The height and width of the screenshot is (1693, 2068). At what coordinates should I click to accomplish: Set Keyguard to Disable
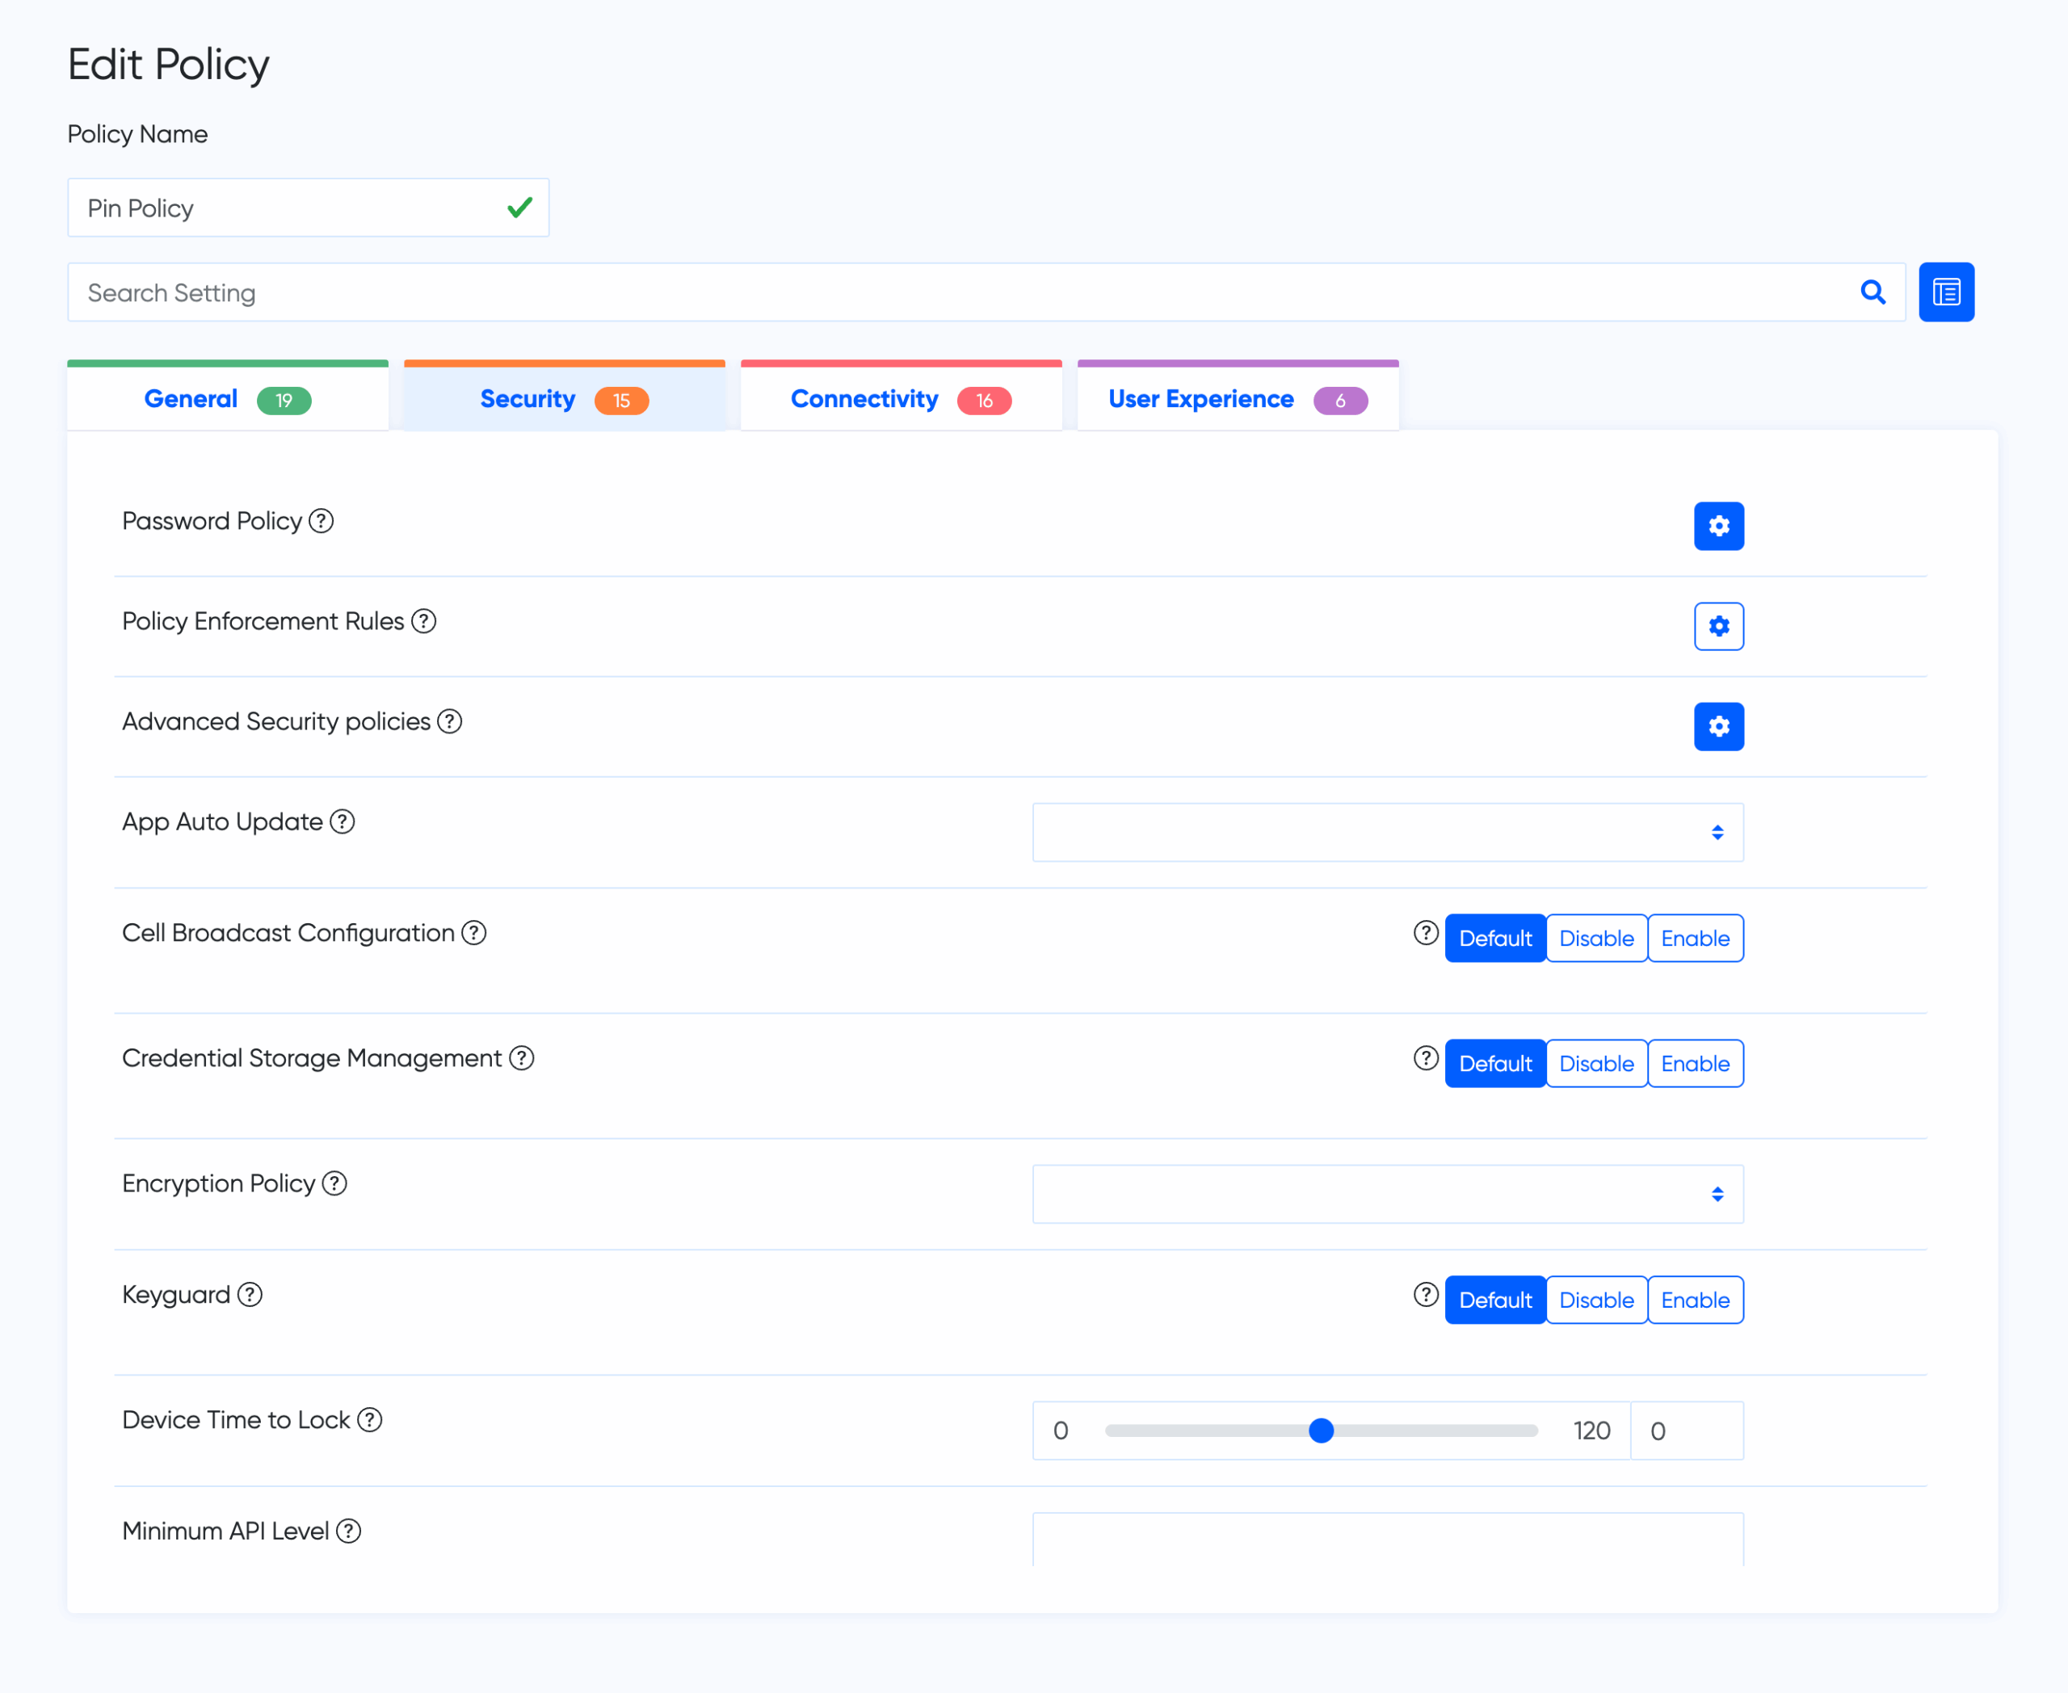1596,1300
